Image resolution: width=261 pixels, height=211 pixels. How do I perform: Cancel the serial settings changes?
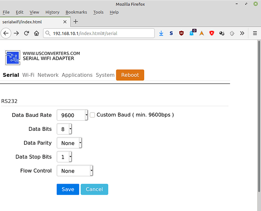pos(94,189)
